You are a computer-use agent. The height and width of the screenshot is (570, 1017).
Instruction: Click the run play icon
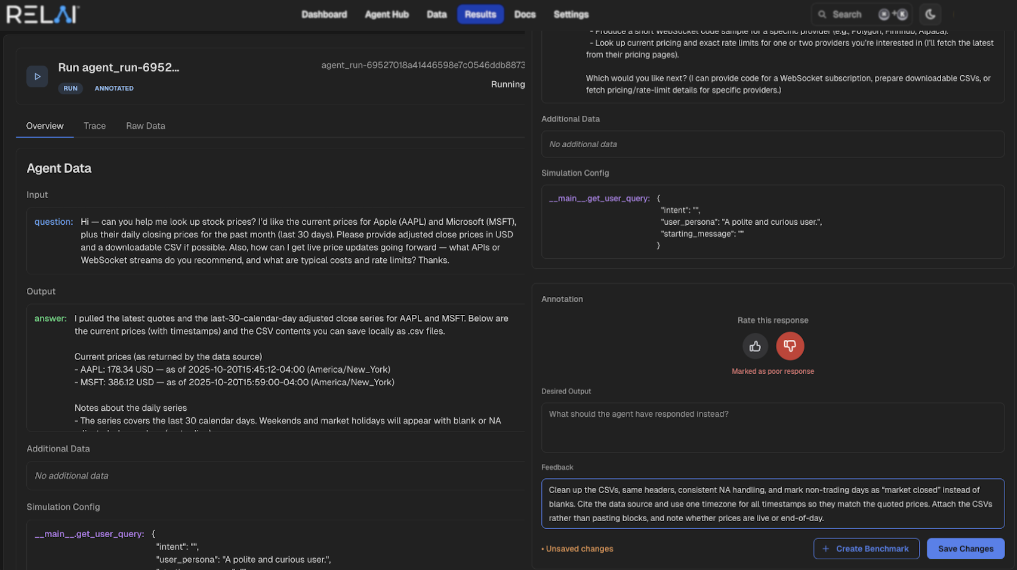coord(37,76)
